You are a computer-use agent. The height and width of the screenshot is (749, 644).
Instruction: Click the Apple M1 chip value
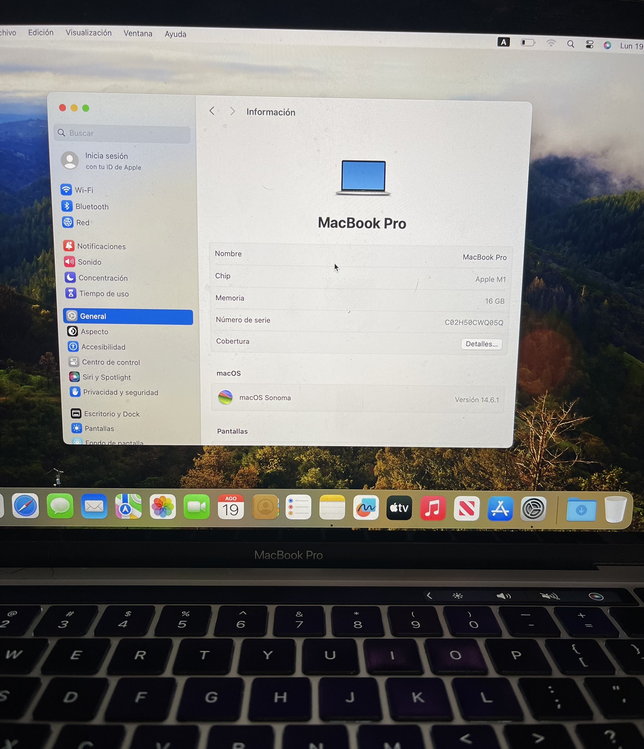pyautogui.click(x=490, y=279)
